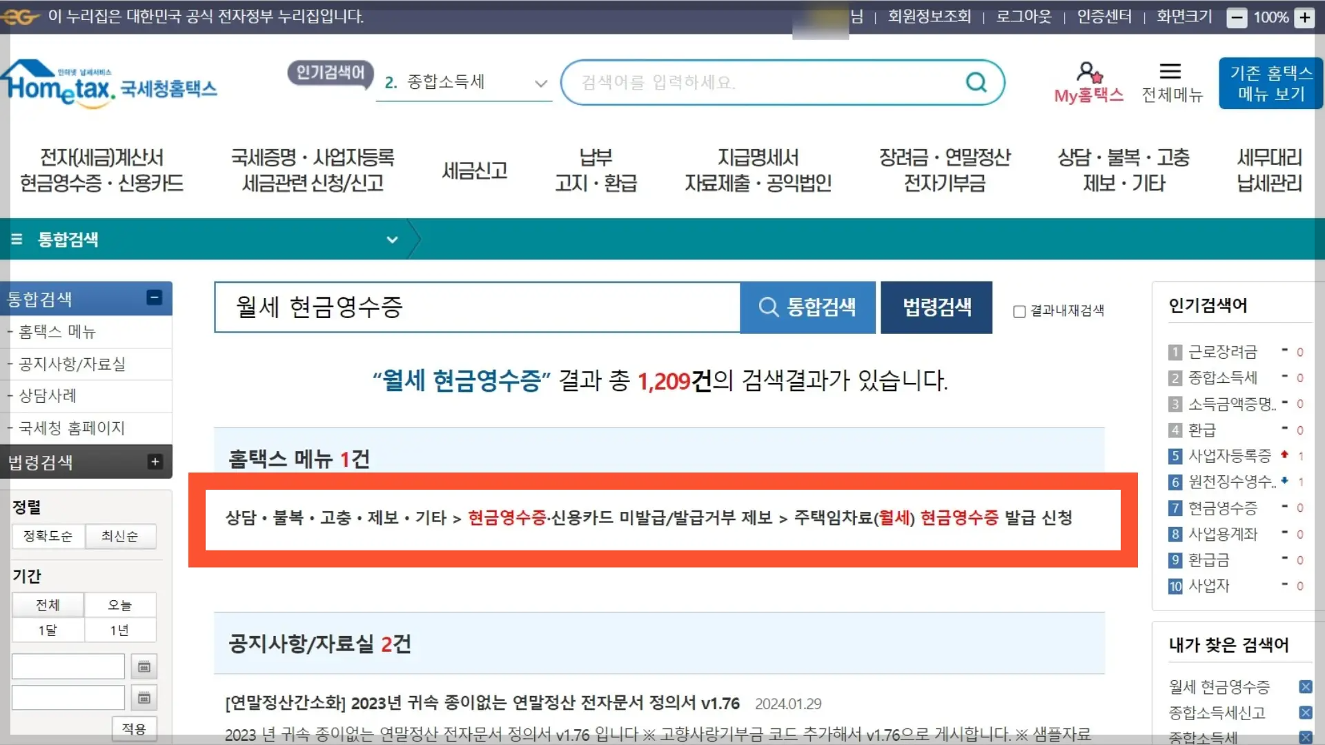
Task: Open My홈택스 user icon
Action: point(1088,72)
